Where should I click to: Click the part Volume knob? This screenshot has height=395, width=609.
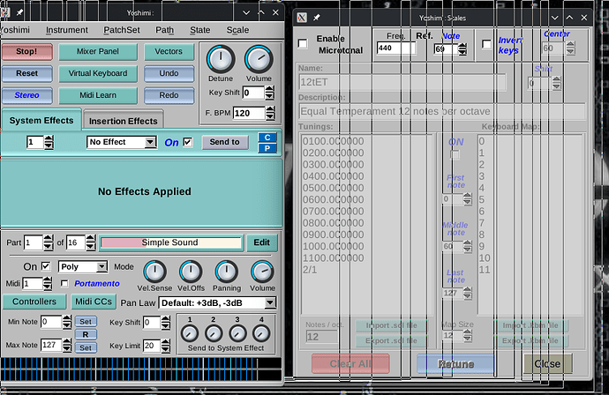(x=262, y=272)
